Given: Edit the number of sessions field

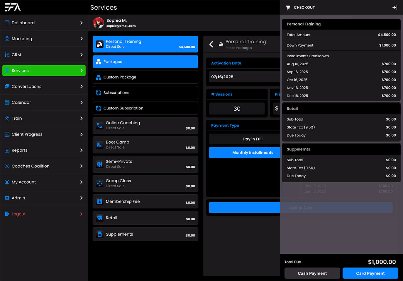Looking at the screenshot, I should click(x=237, y=109).
